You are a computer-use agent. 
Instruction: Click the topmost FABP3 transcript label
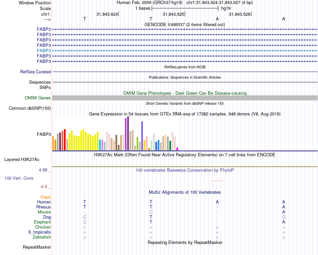click(44, 29)
